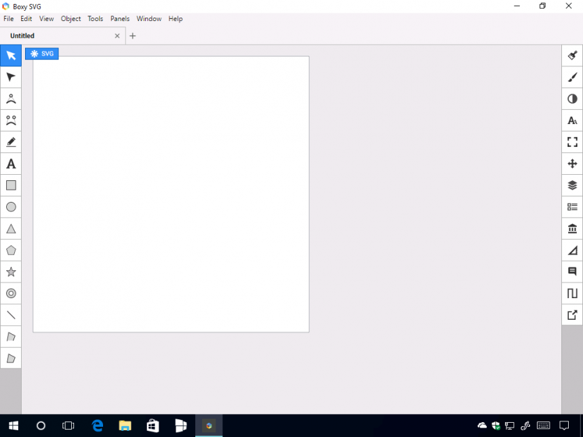Viewport: 583px width, 437px height.
Task: Select the Rectangle tool
Action: 11,185
